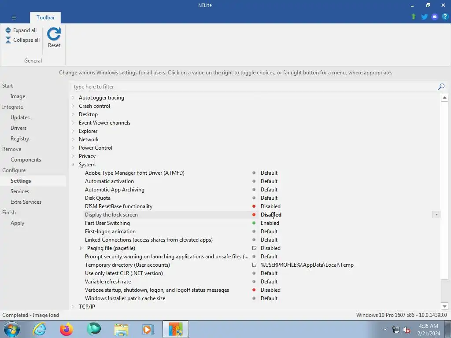Image resolution: width=451 pixels, height=338 pixels.
Task: Select the Network tree row
Action: click(89, 140)
